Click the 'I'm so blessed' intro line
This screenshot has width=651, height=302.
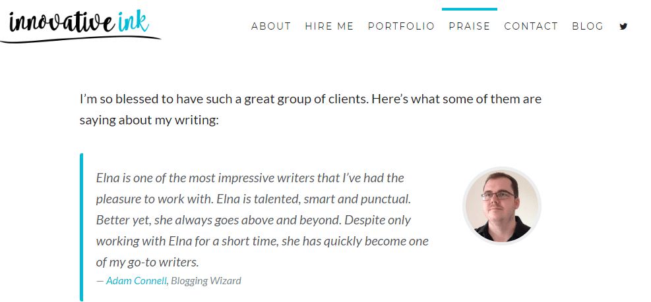311,100
